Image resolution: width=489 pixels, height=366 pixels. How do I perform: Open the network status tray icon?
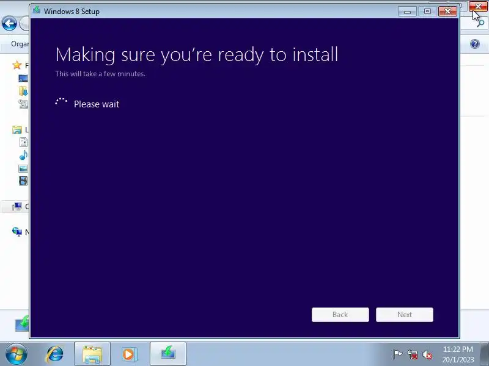(x=412, y=354)
